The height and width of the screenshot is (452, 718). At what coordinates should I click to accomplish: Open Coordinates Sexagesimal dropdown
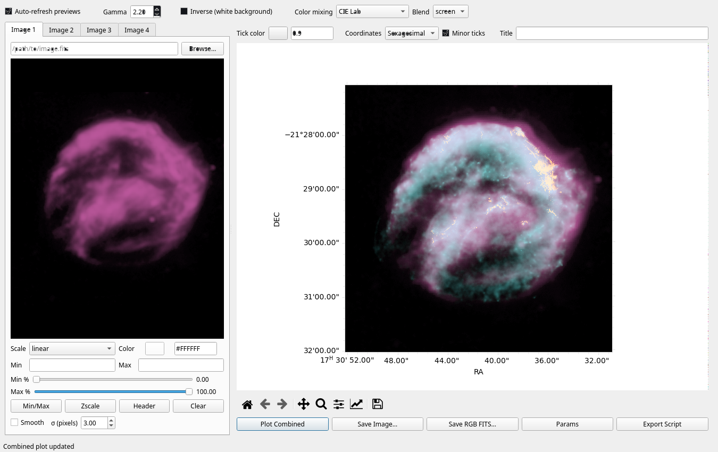(412, 33)
